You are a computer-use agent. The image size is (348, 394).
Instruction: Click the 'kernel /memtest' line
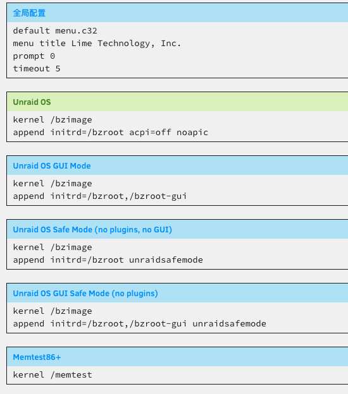53,375
